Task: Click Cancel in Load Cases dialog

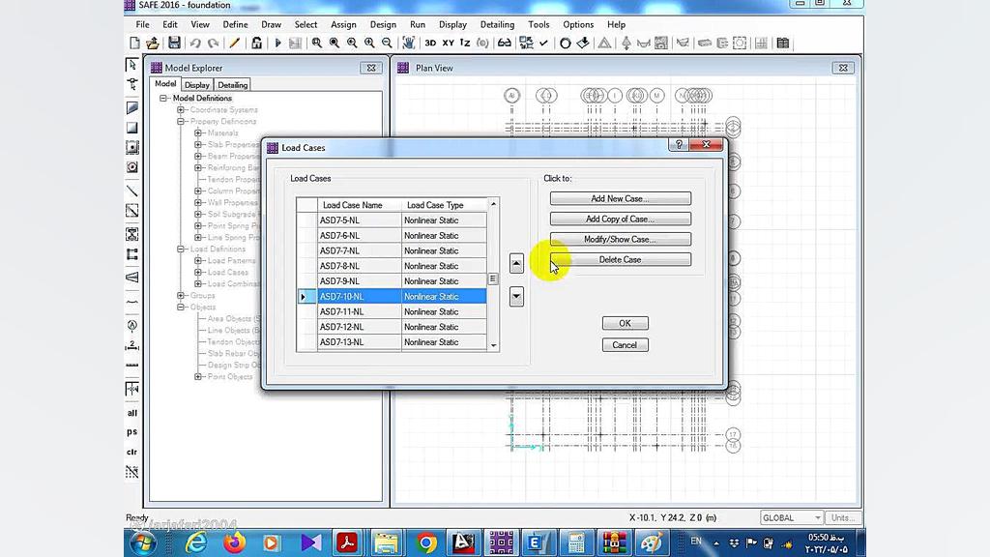Action: coord(625,345)
